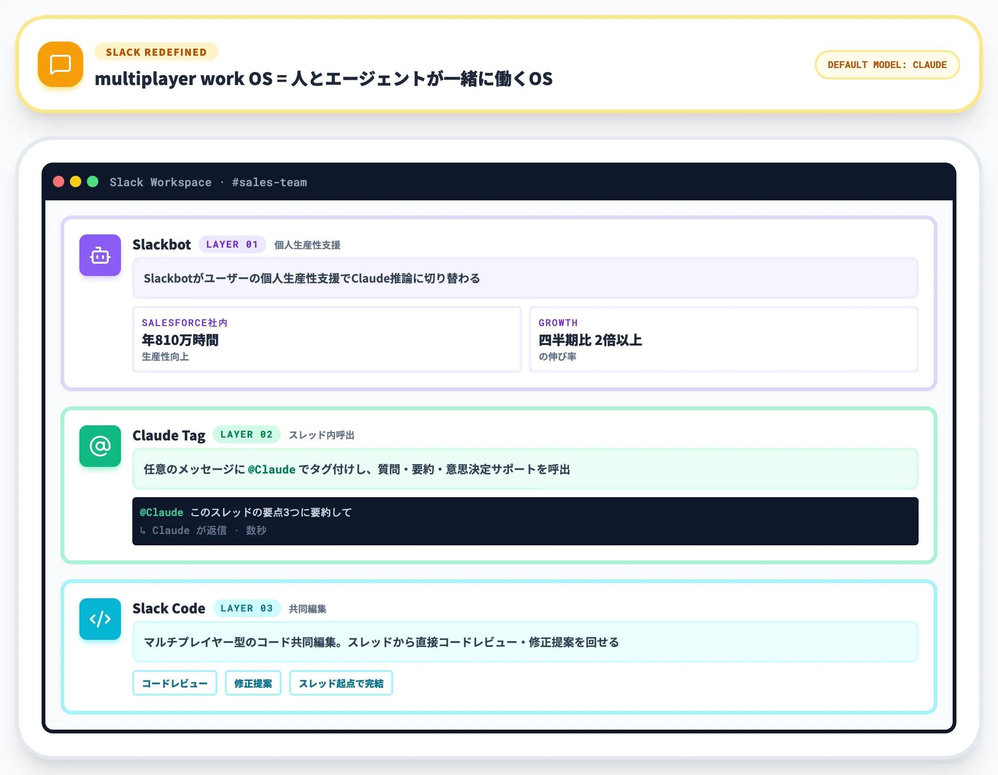
Task: Click the GROWTH label
Action: coord(558,323)
